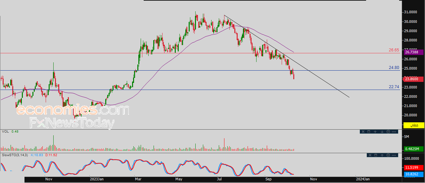Move the VOL panel up

point(375,132)
